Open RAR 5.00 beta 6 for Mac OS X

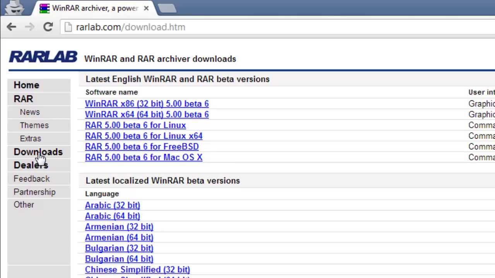point(143,157)
